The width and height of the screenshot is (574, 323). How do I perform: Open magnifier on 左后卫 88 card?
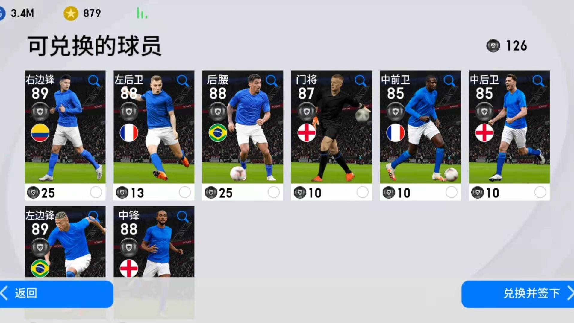tap(183, 81)
